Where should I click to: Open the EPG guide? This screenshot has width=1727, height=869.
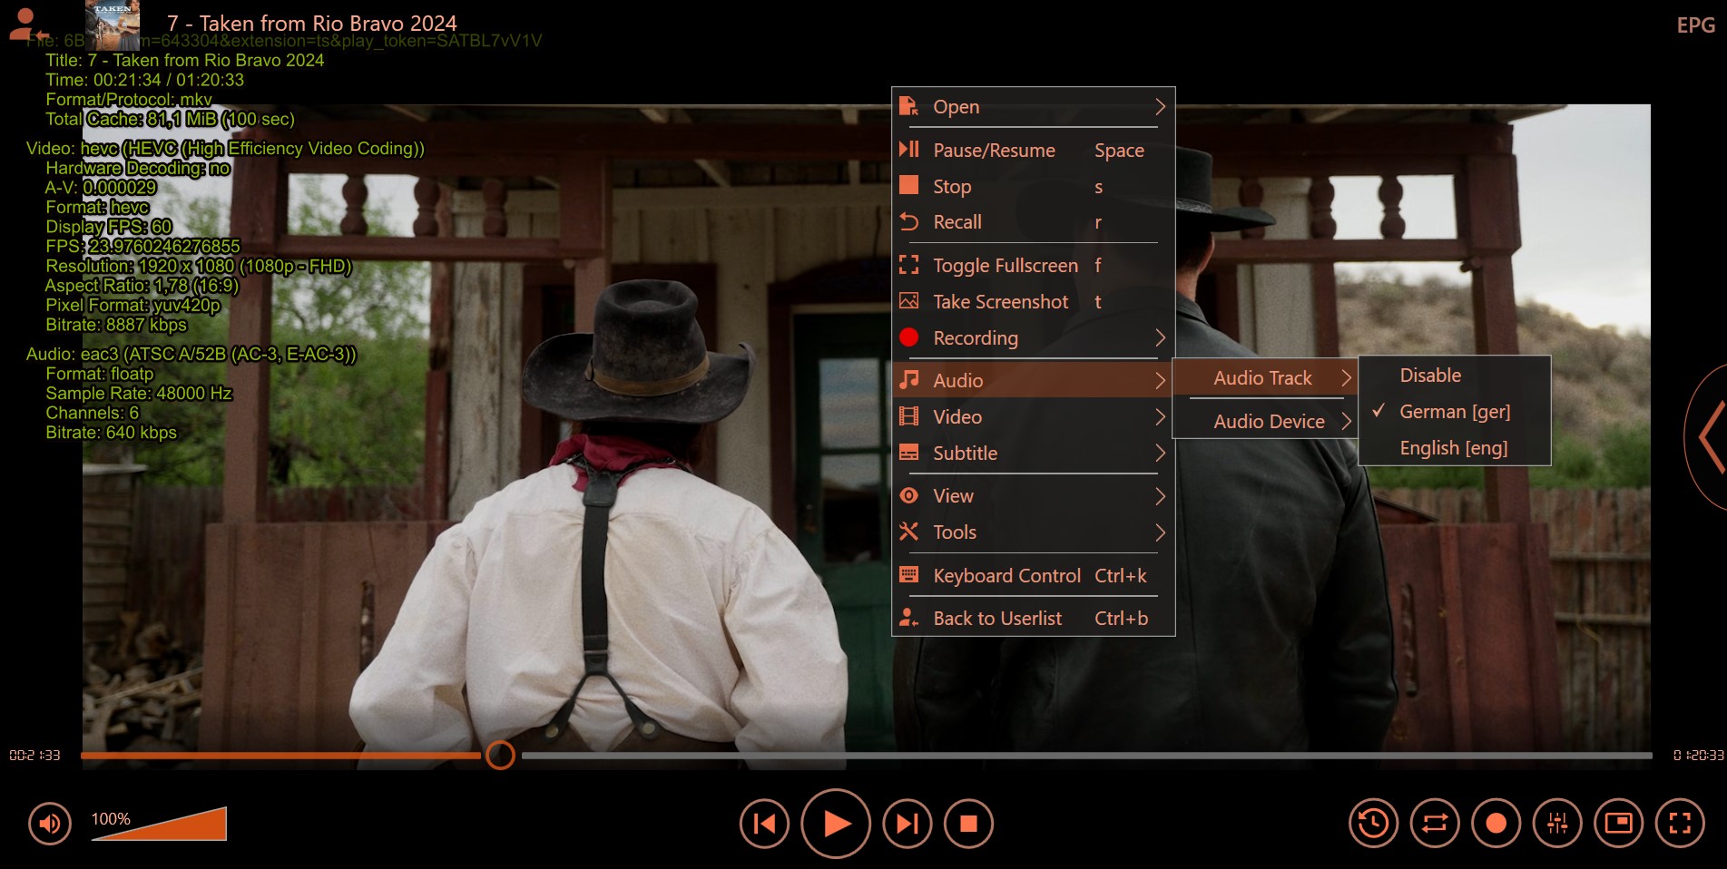(1695, 25)
